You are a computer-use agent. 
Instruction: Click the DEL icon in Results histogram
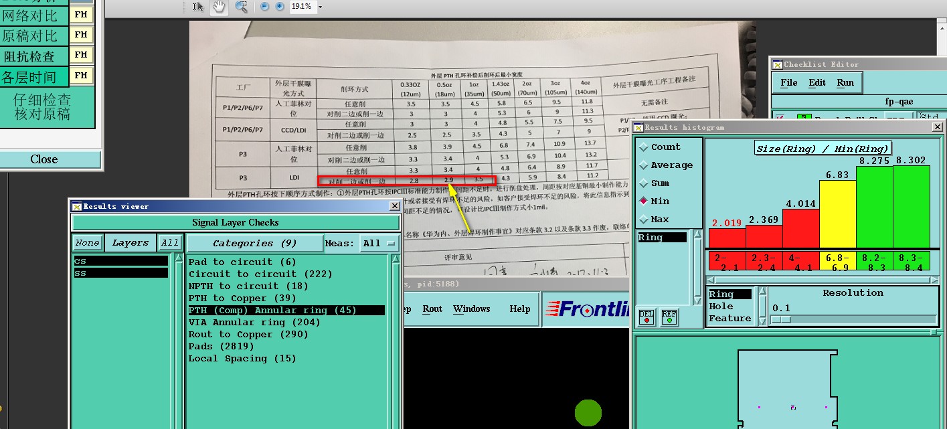click(x=647, y=317)
